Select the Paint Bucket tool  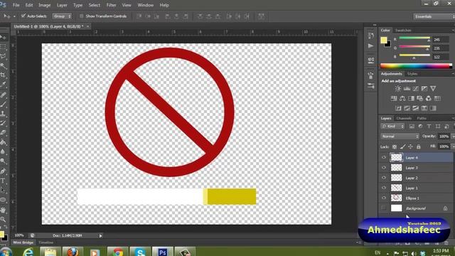coord(3,142)
